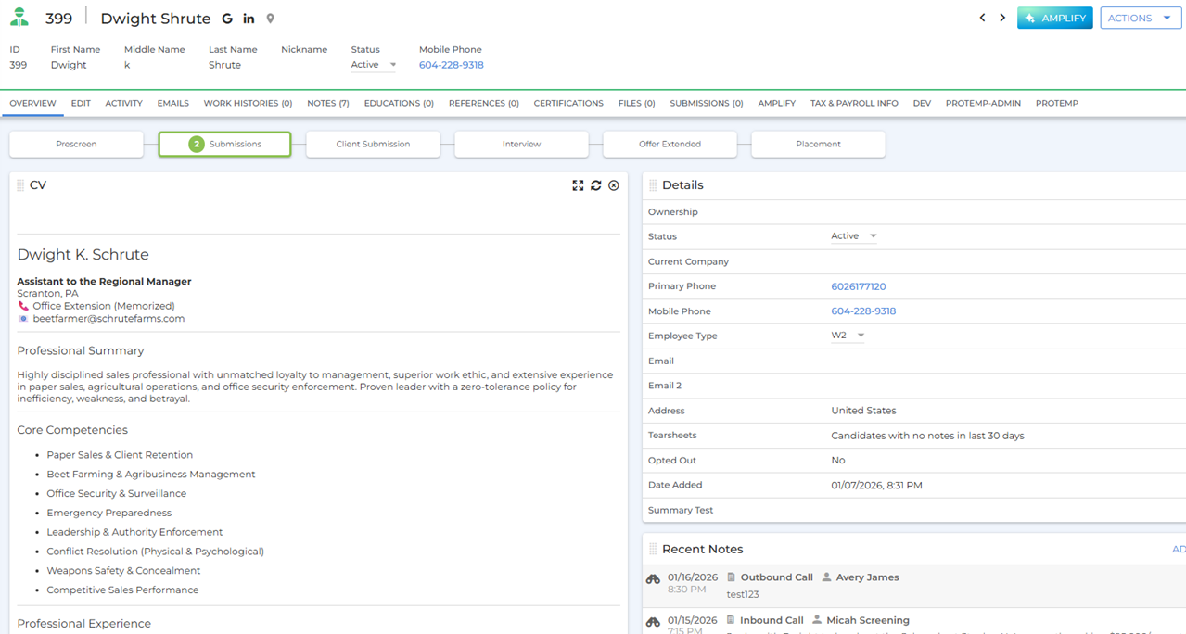This screenshot has width=1186, height=634.
Task: Select the Interview pipeline stage
Action: [x=521, y=144]
